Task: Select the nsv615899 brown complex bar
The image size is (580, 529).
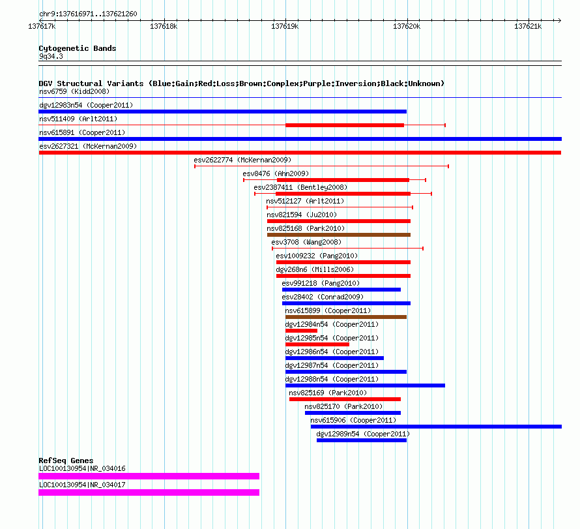Action: [x=346, y=317]
